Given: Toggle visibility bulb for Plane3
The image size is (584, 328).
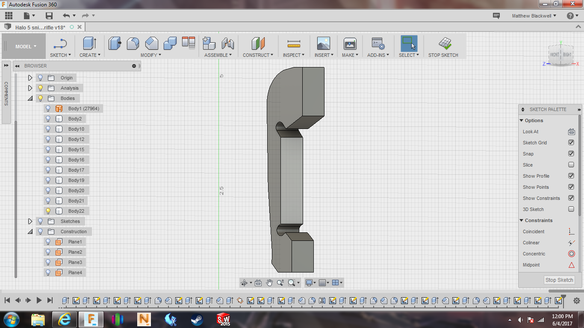Looking at the screenshot, I should [x=48, y=262].
